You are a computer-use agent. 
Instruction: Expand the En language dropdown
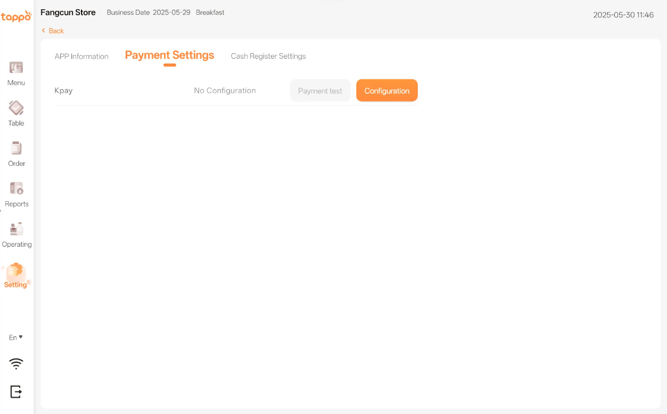16,337
